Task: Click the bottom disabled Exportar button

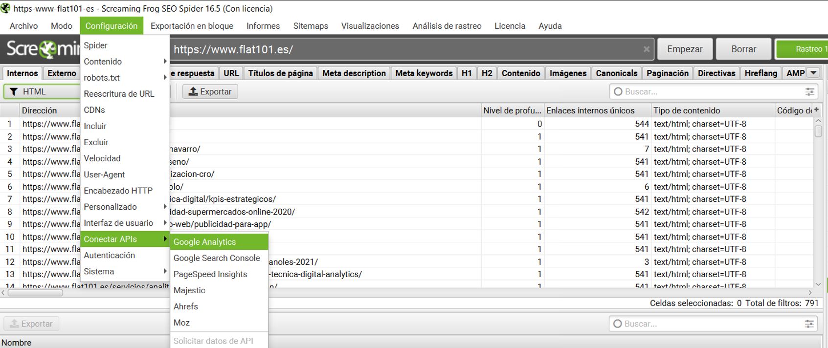Action: [31, 324]
